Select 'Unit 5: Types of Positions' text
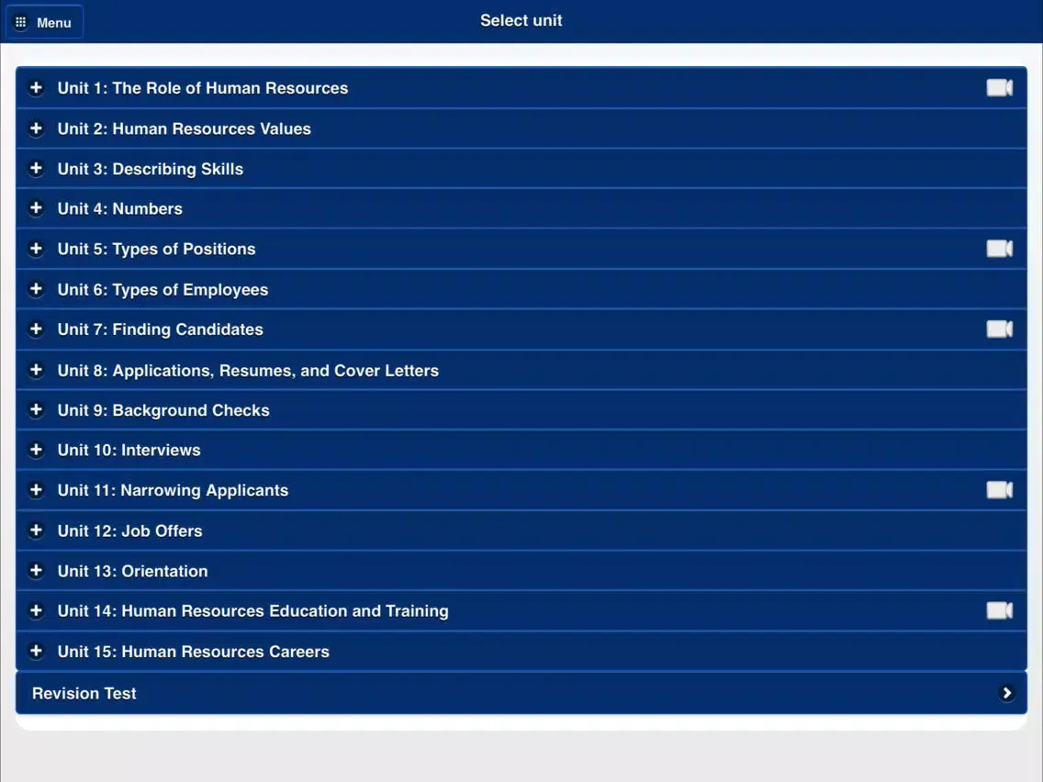This screenshot has height=782, width=1043. point(156,249)
